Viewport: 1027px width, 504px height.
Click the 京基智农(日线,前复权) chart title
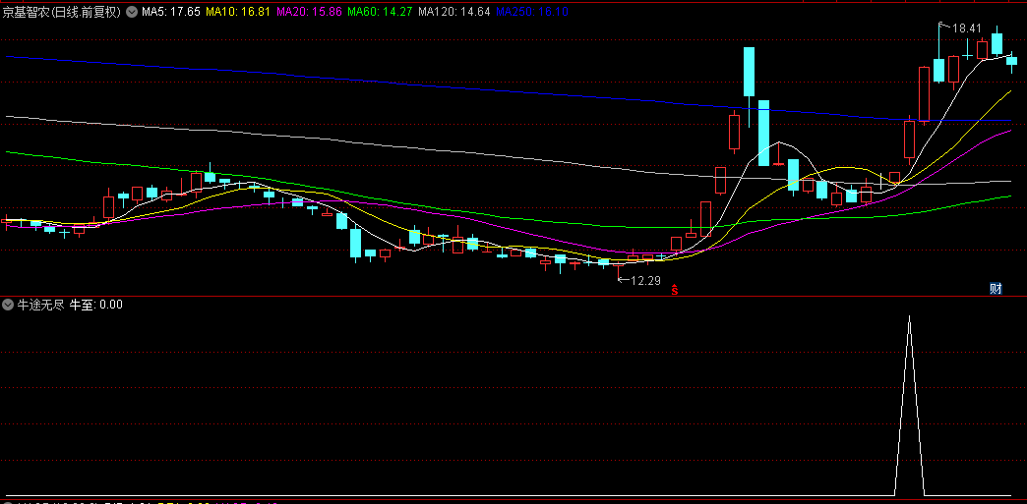tap(62, 11)
